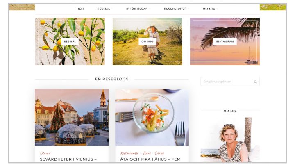The image size is (295, 166).
Task: Open the Äta och fika i Åhus title
Action: pos(150,159)
